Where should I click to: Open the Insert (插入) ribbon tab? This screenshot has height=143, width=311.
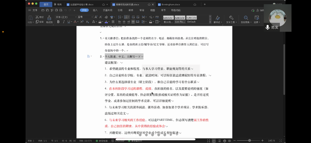point(95,10)
